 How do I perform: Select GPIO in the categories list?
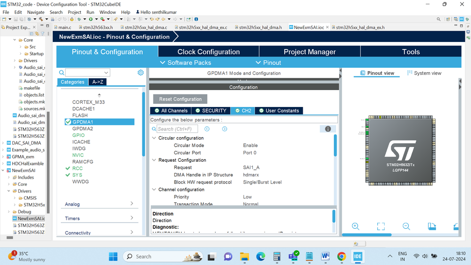point(78,135)
